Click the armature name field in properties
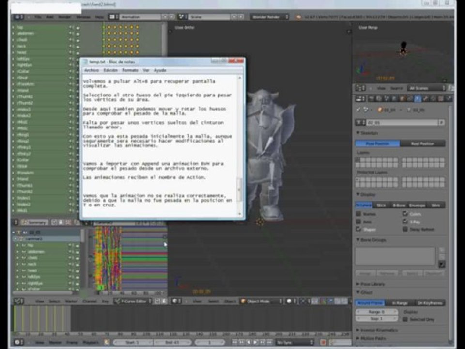The width and height of the screenshot is (465, 349). click(x=403, y=122)
